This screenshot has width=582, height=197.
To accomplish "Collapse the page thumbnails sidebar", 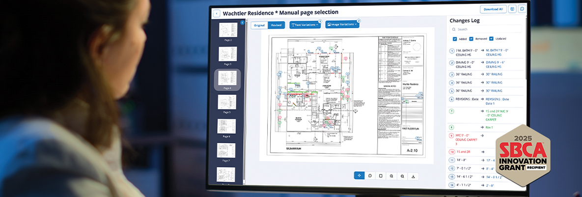I will 242,23.
